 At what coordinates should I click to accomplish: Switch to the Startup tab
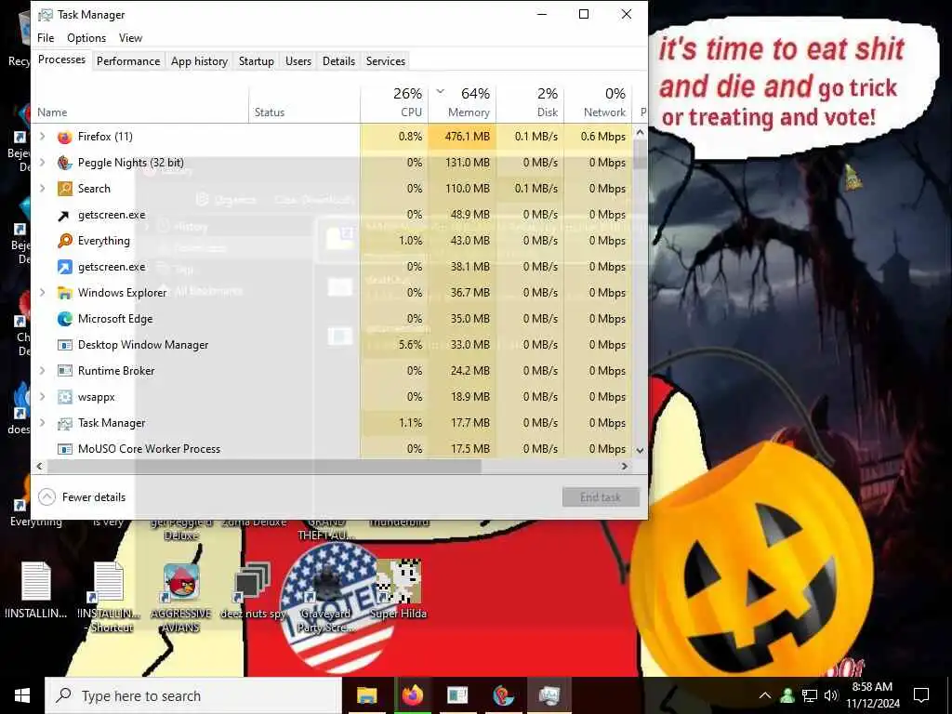click(257, 61)
